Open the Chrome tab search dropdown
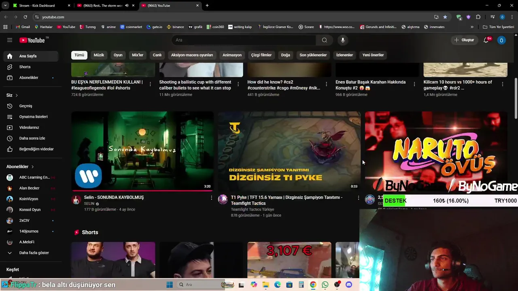 tap(5, 6)
